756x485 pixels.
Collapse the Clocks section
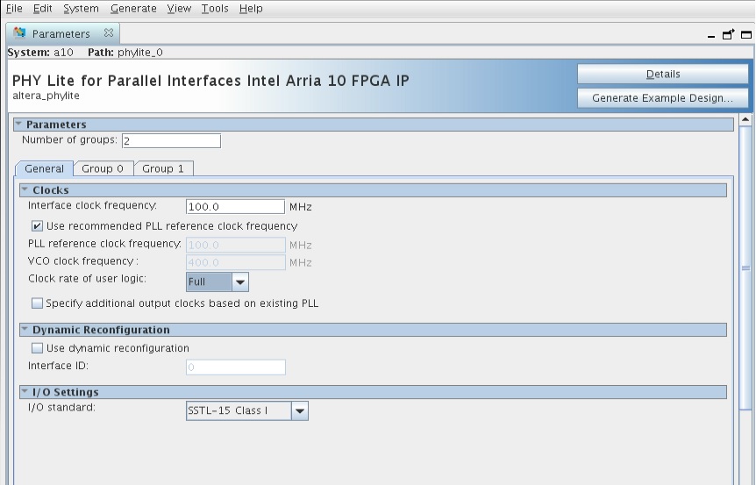(x=25, y=189)
